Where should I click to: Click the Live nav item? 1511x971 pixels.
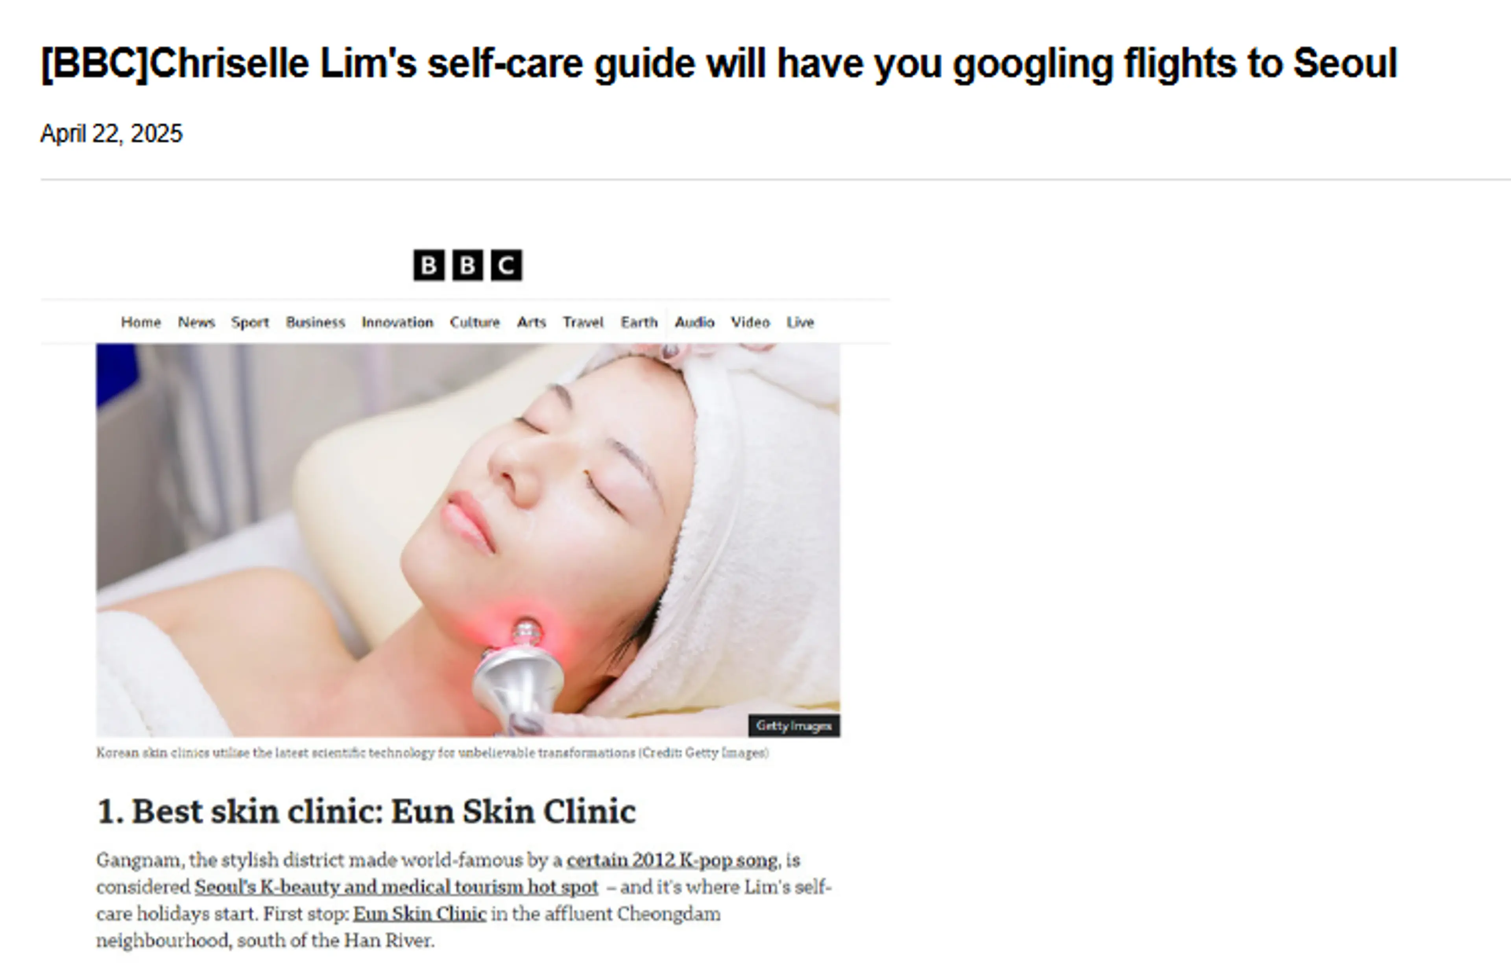[x=800, y=322]
